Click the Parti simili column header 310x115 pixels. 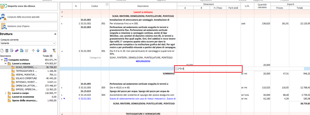pos(233,8)
